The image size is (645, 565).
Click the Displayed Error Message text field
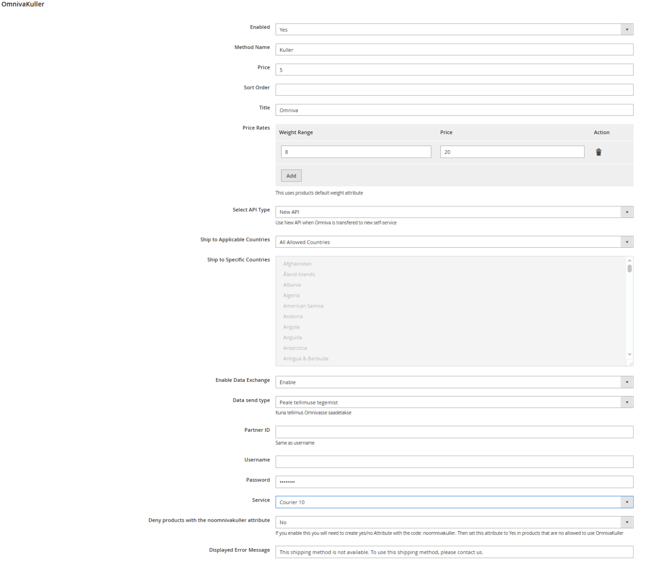pyautogui.click(x=454, y=552)
